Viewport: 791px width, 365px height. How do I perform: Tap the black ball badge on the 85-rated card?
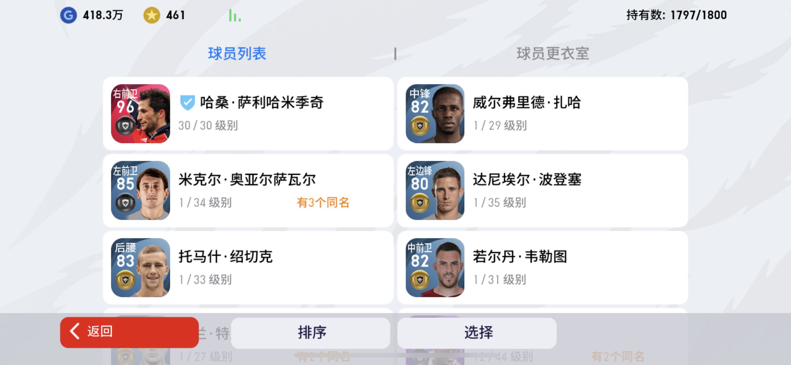click(125, 203)
